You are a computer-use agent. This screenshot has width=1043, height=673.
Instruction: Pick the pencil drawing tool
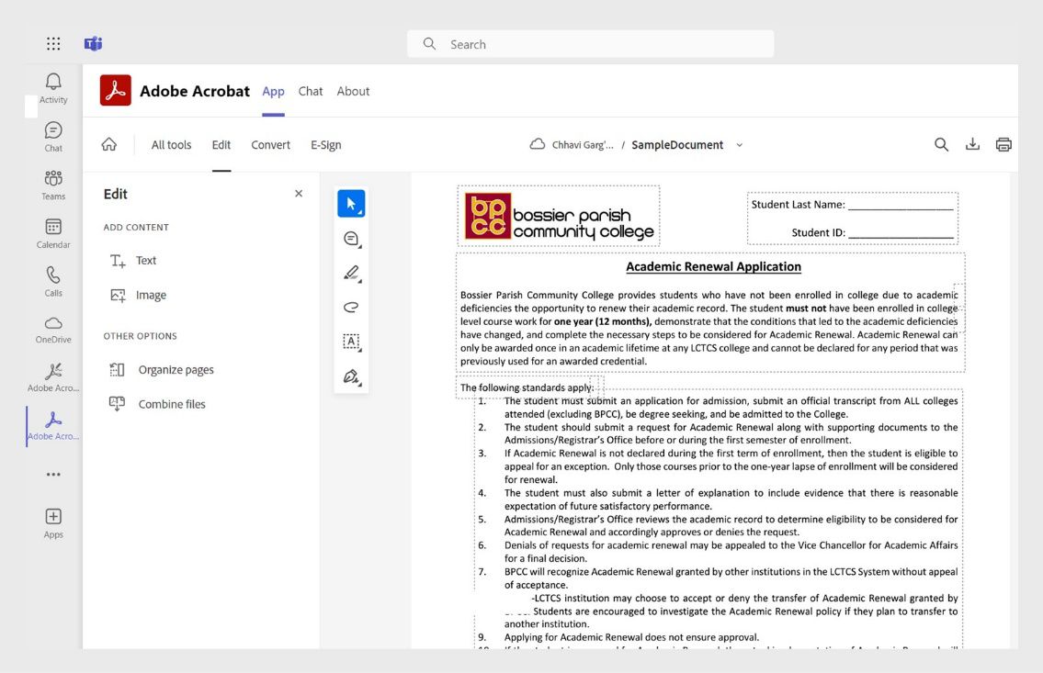coord(349,271)
